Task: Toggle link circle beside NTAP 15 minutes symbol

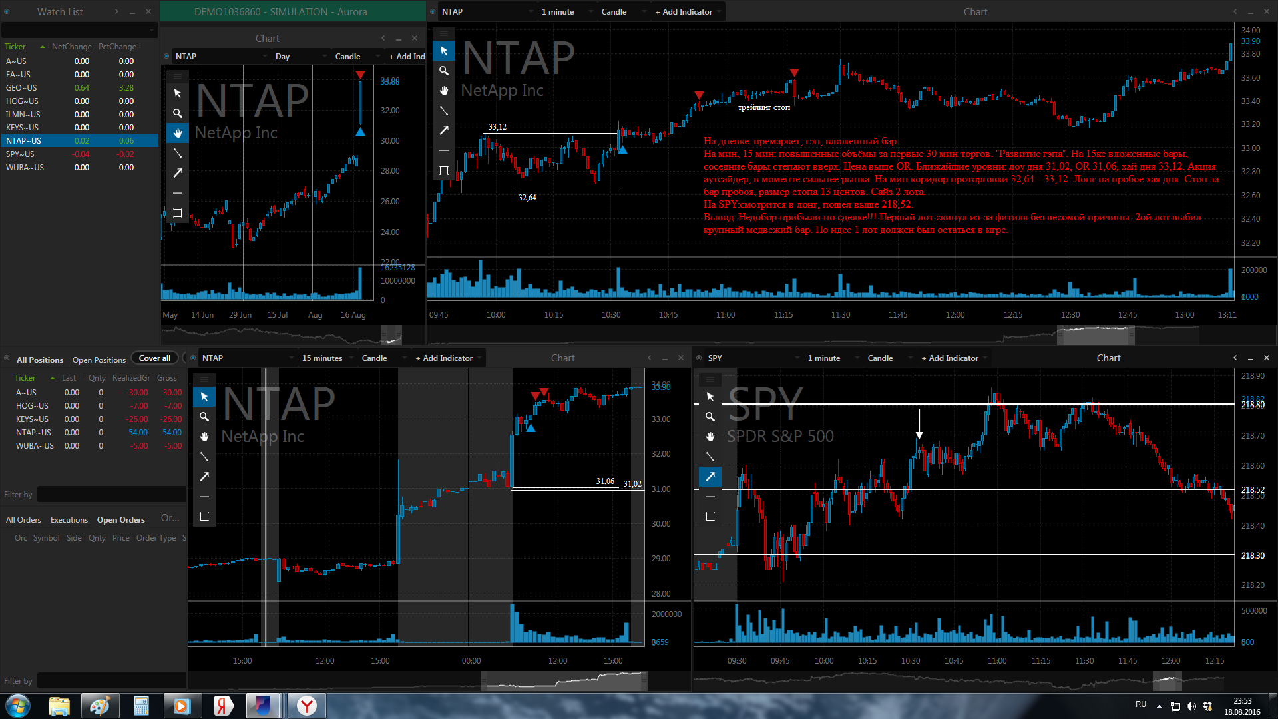Action: click(x=193, y=358)
